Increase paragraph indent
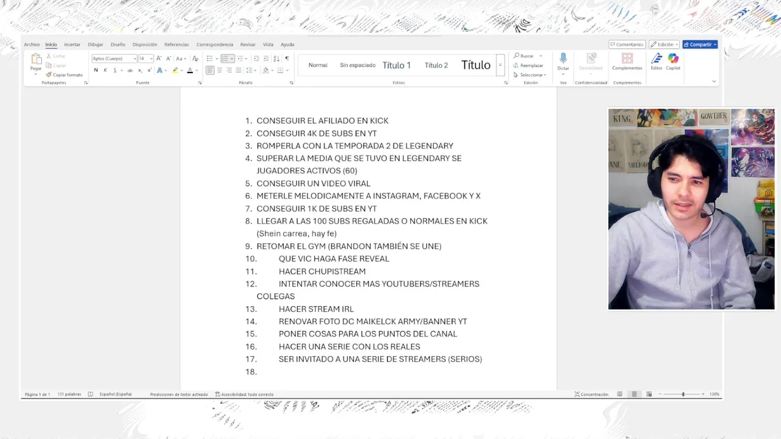The width and height of the screenshot is (781, 439). click(266, 59)
